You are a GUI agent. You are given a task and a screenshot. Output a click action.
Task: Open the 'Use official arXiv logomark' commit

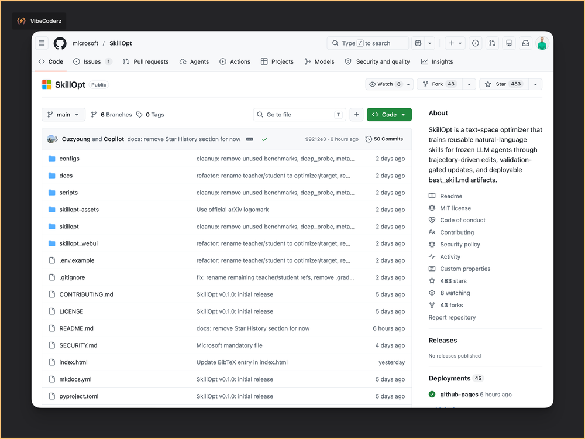pyautogui.click(x=232, y=210)
